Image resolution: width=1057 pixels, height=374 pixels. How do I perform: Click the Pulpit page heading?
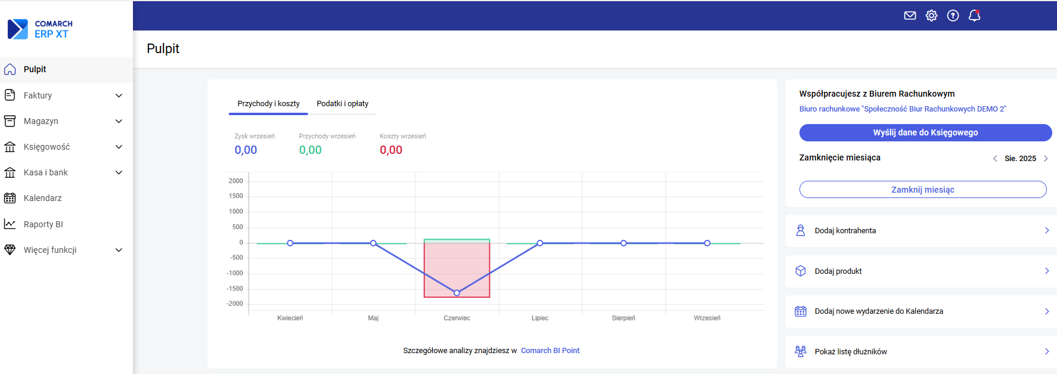163,49
